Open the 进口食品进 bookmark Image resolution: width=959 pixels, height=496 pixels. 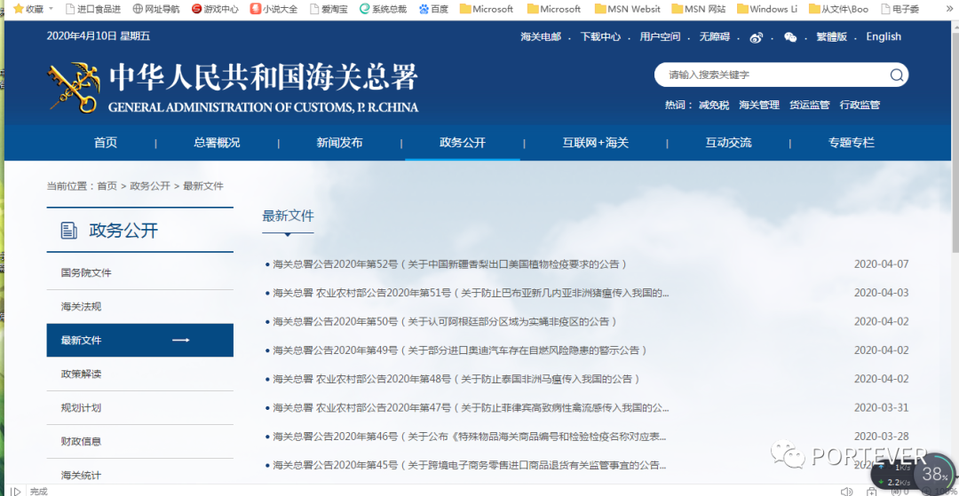click(93, 9)
